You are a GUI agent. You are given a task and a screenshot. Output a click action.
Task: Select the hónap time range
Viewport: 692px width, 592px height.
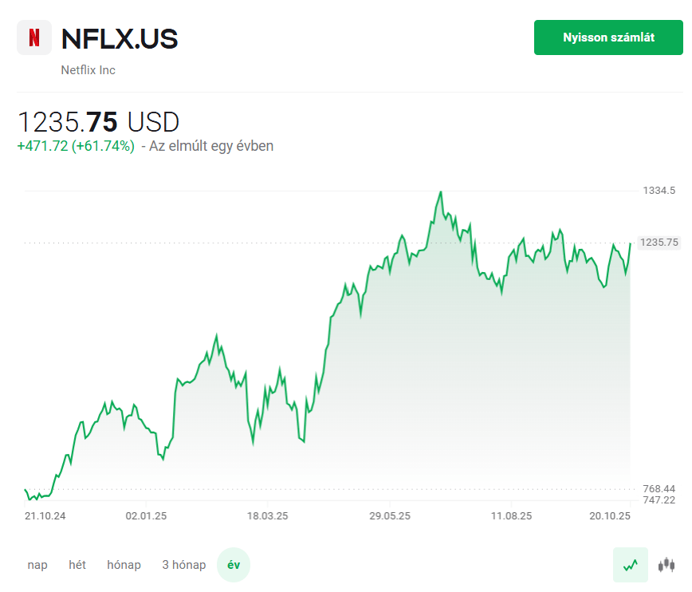pyautogui.click(x=124, y=565)
